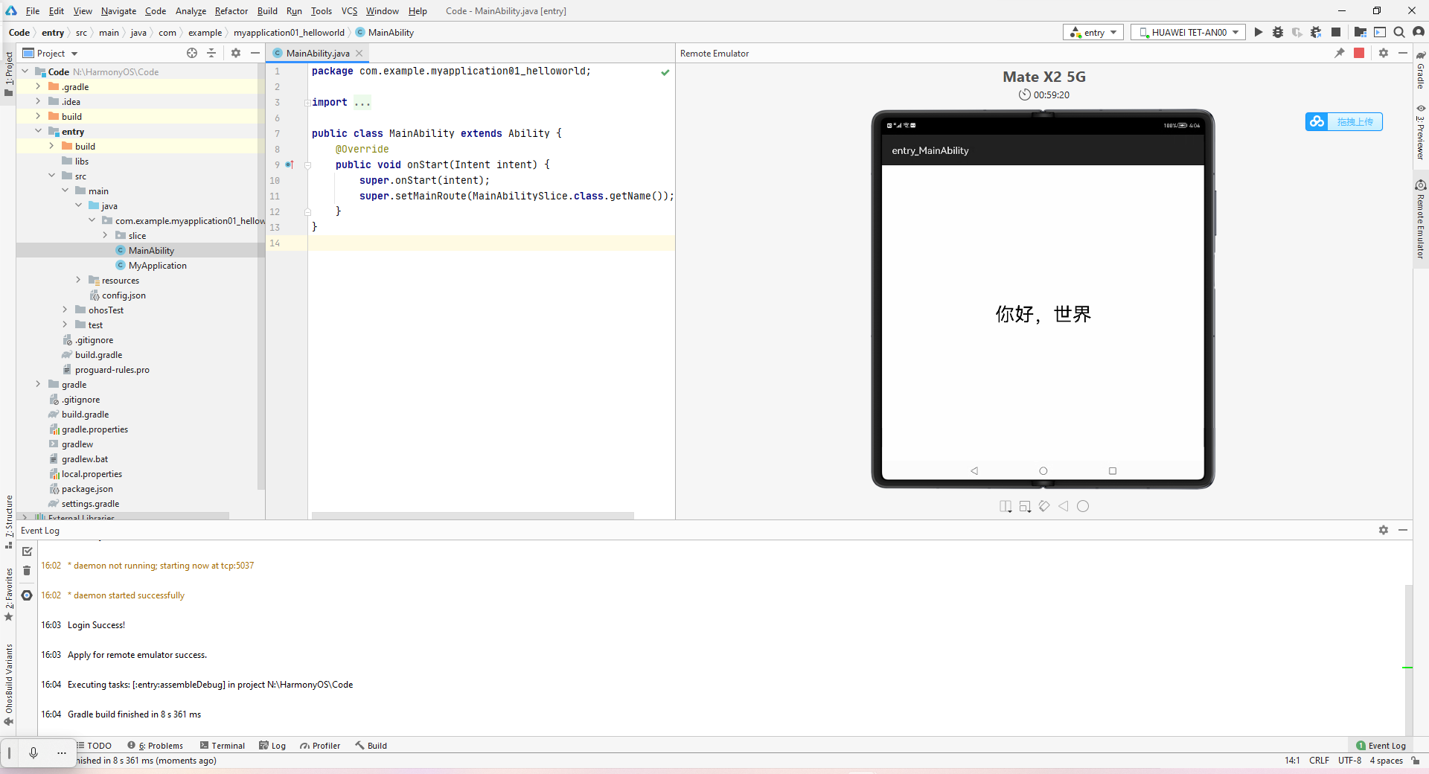
Task: Open the Project view selector dropdown
Action: (51, 53)
